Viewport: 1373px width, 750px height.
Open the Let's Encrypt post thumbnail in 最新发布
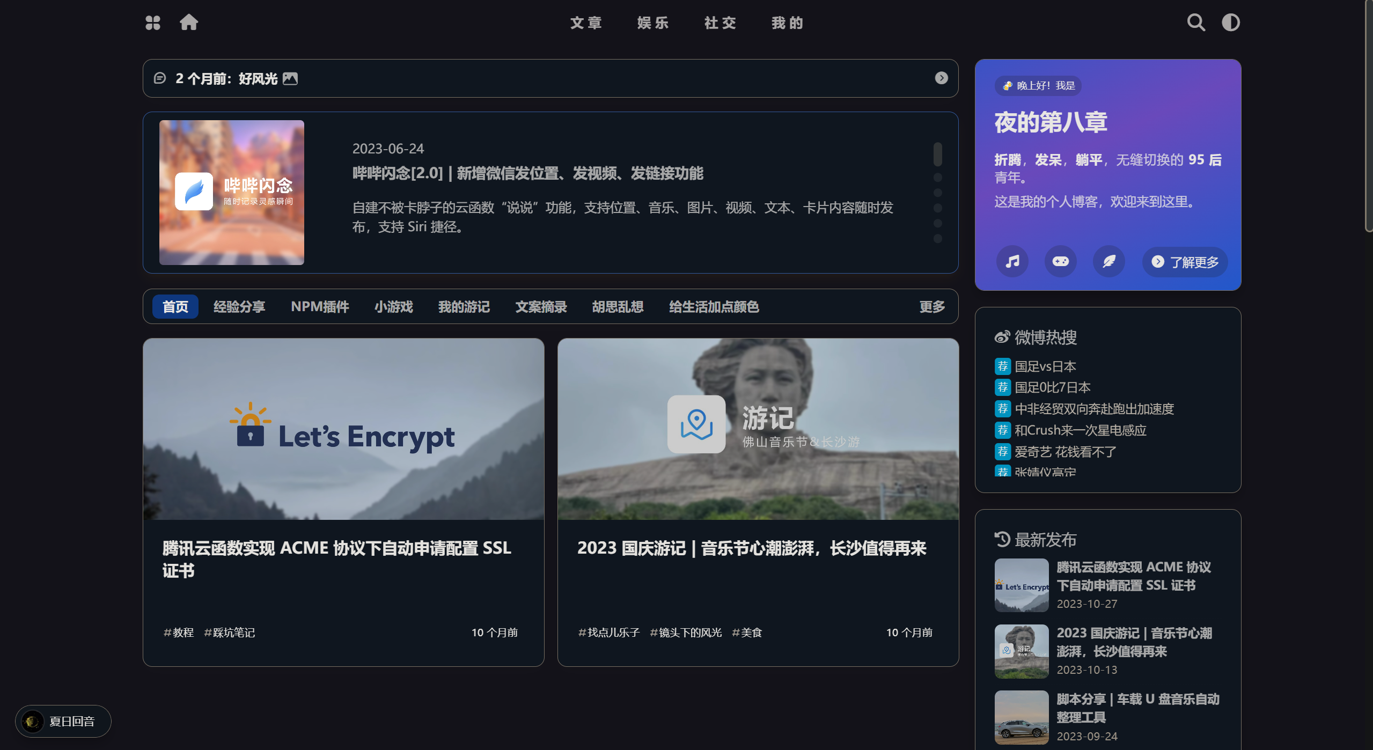[x=1021, y=585]
